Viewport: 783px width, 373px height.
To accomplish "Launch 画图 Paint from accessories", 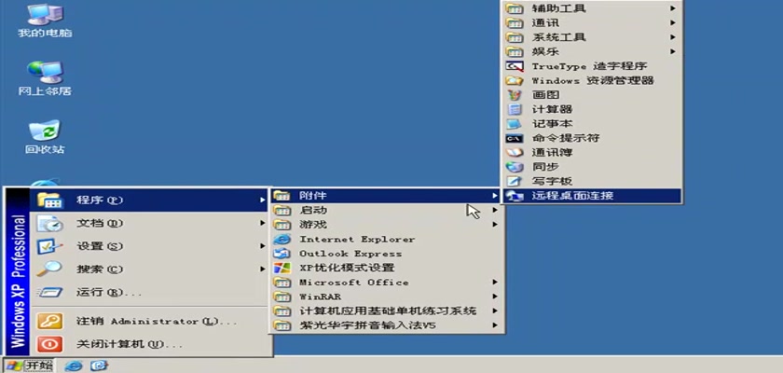I will click(x=591, y=94).
